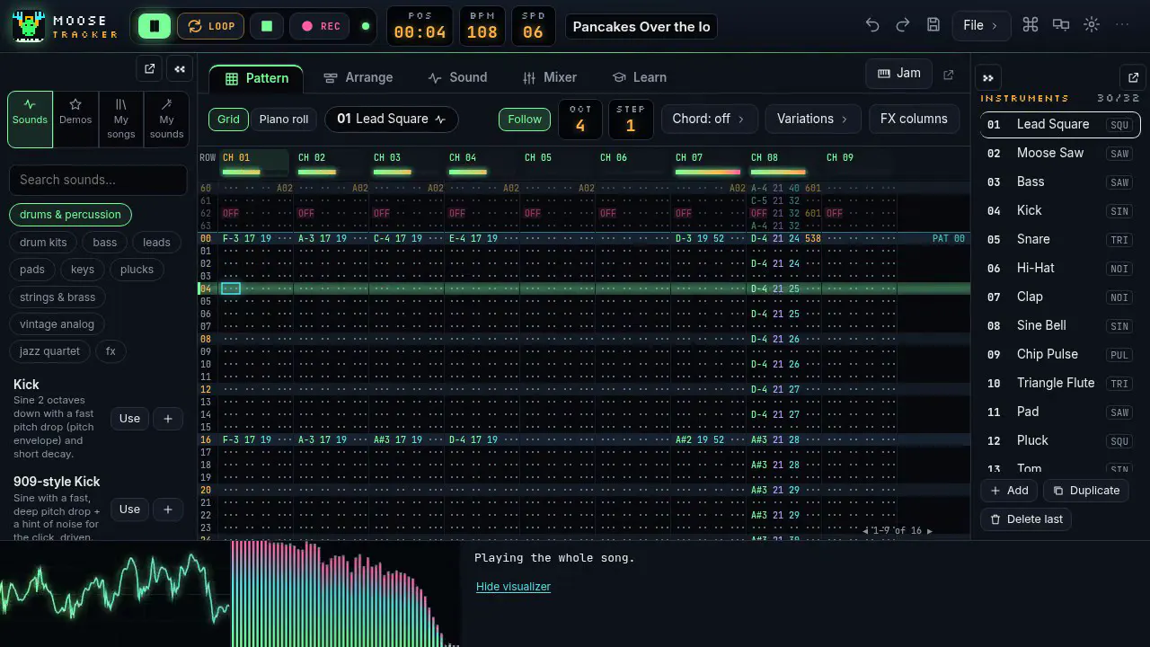The height and width of the screenshot is (647, 1150).
Task: Switch to Piano roll view
Action: (284, 119)
